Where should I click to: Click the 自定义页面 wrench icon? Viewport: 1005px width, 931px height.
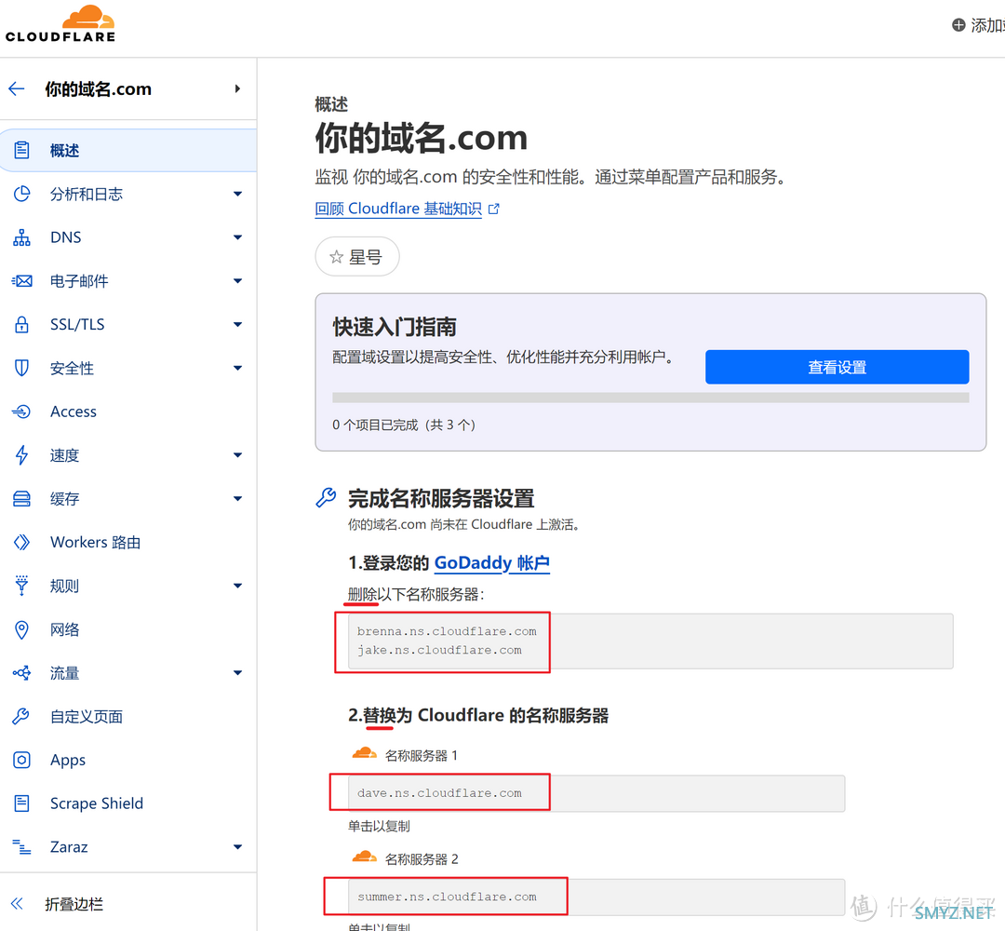pyautogui.click(x=21, y=716)
